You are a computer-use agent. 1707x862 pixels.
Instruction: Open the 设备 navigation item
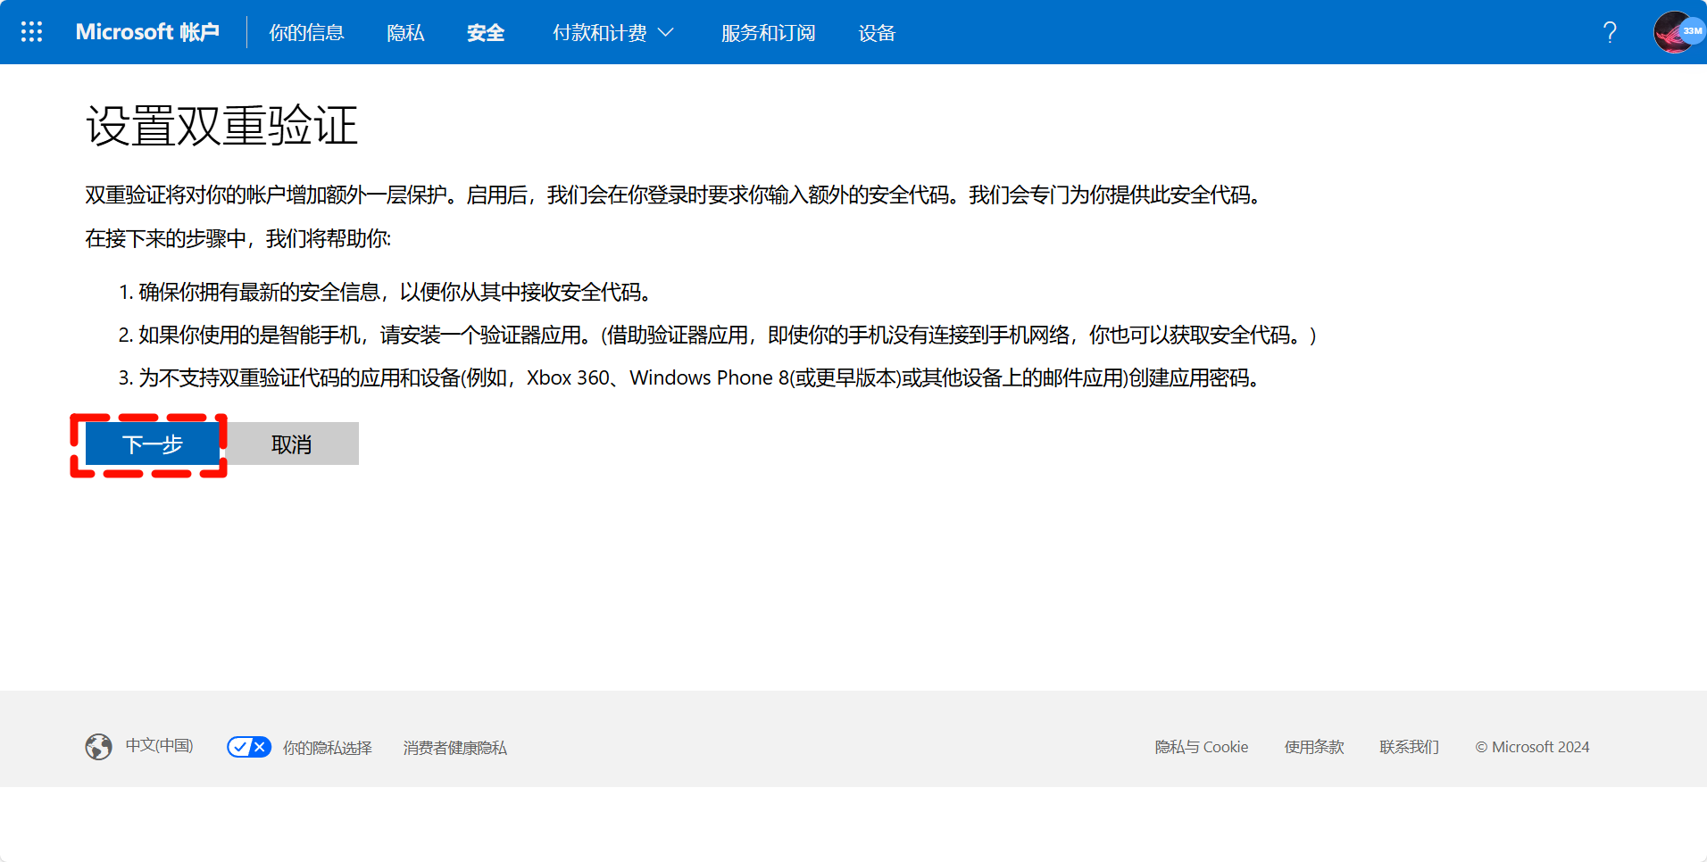[x=876, y=33]
